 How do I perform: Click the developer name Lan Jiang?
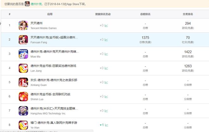[x=36, y=71]
